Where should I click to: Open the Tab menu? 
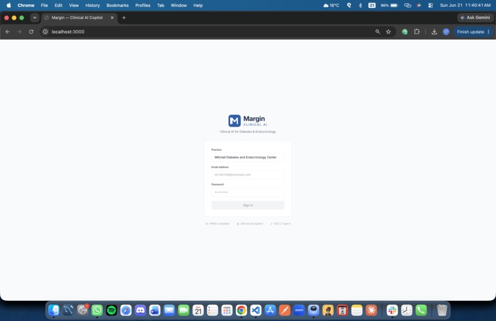click(161, 6)
